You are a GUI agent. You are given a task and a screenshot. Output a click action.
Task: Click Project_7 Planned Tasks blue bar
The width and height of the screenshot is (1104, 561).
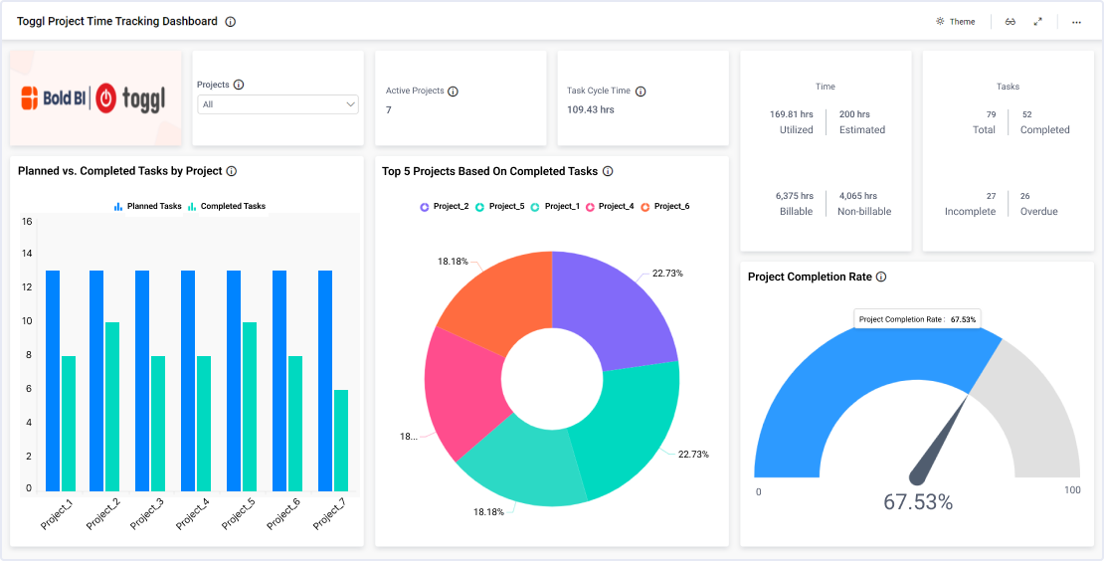(325, 380)
